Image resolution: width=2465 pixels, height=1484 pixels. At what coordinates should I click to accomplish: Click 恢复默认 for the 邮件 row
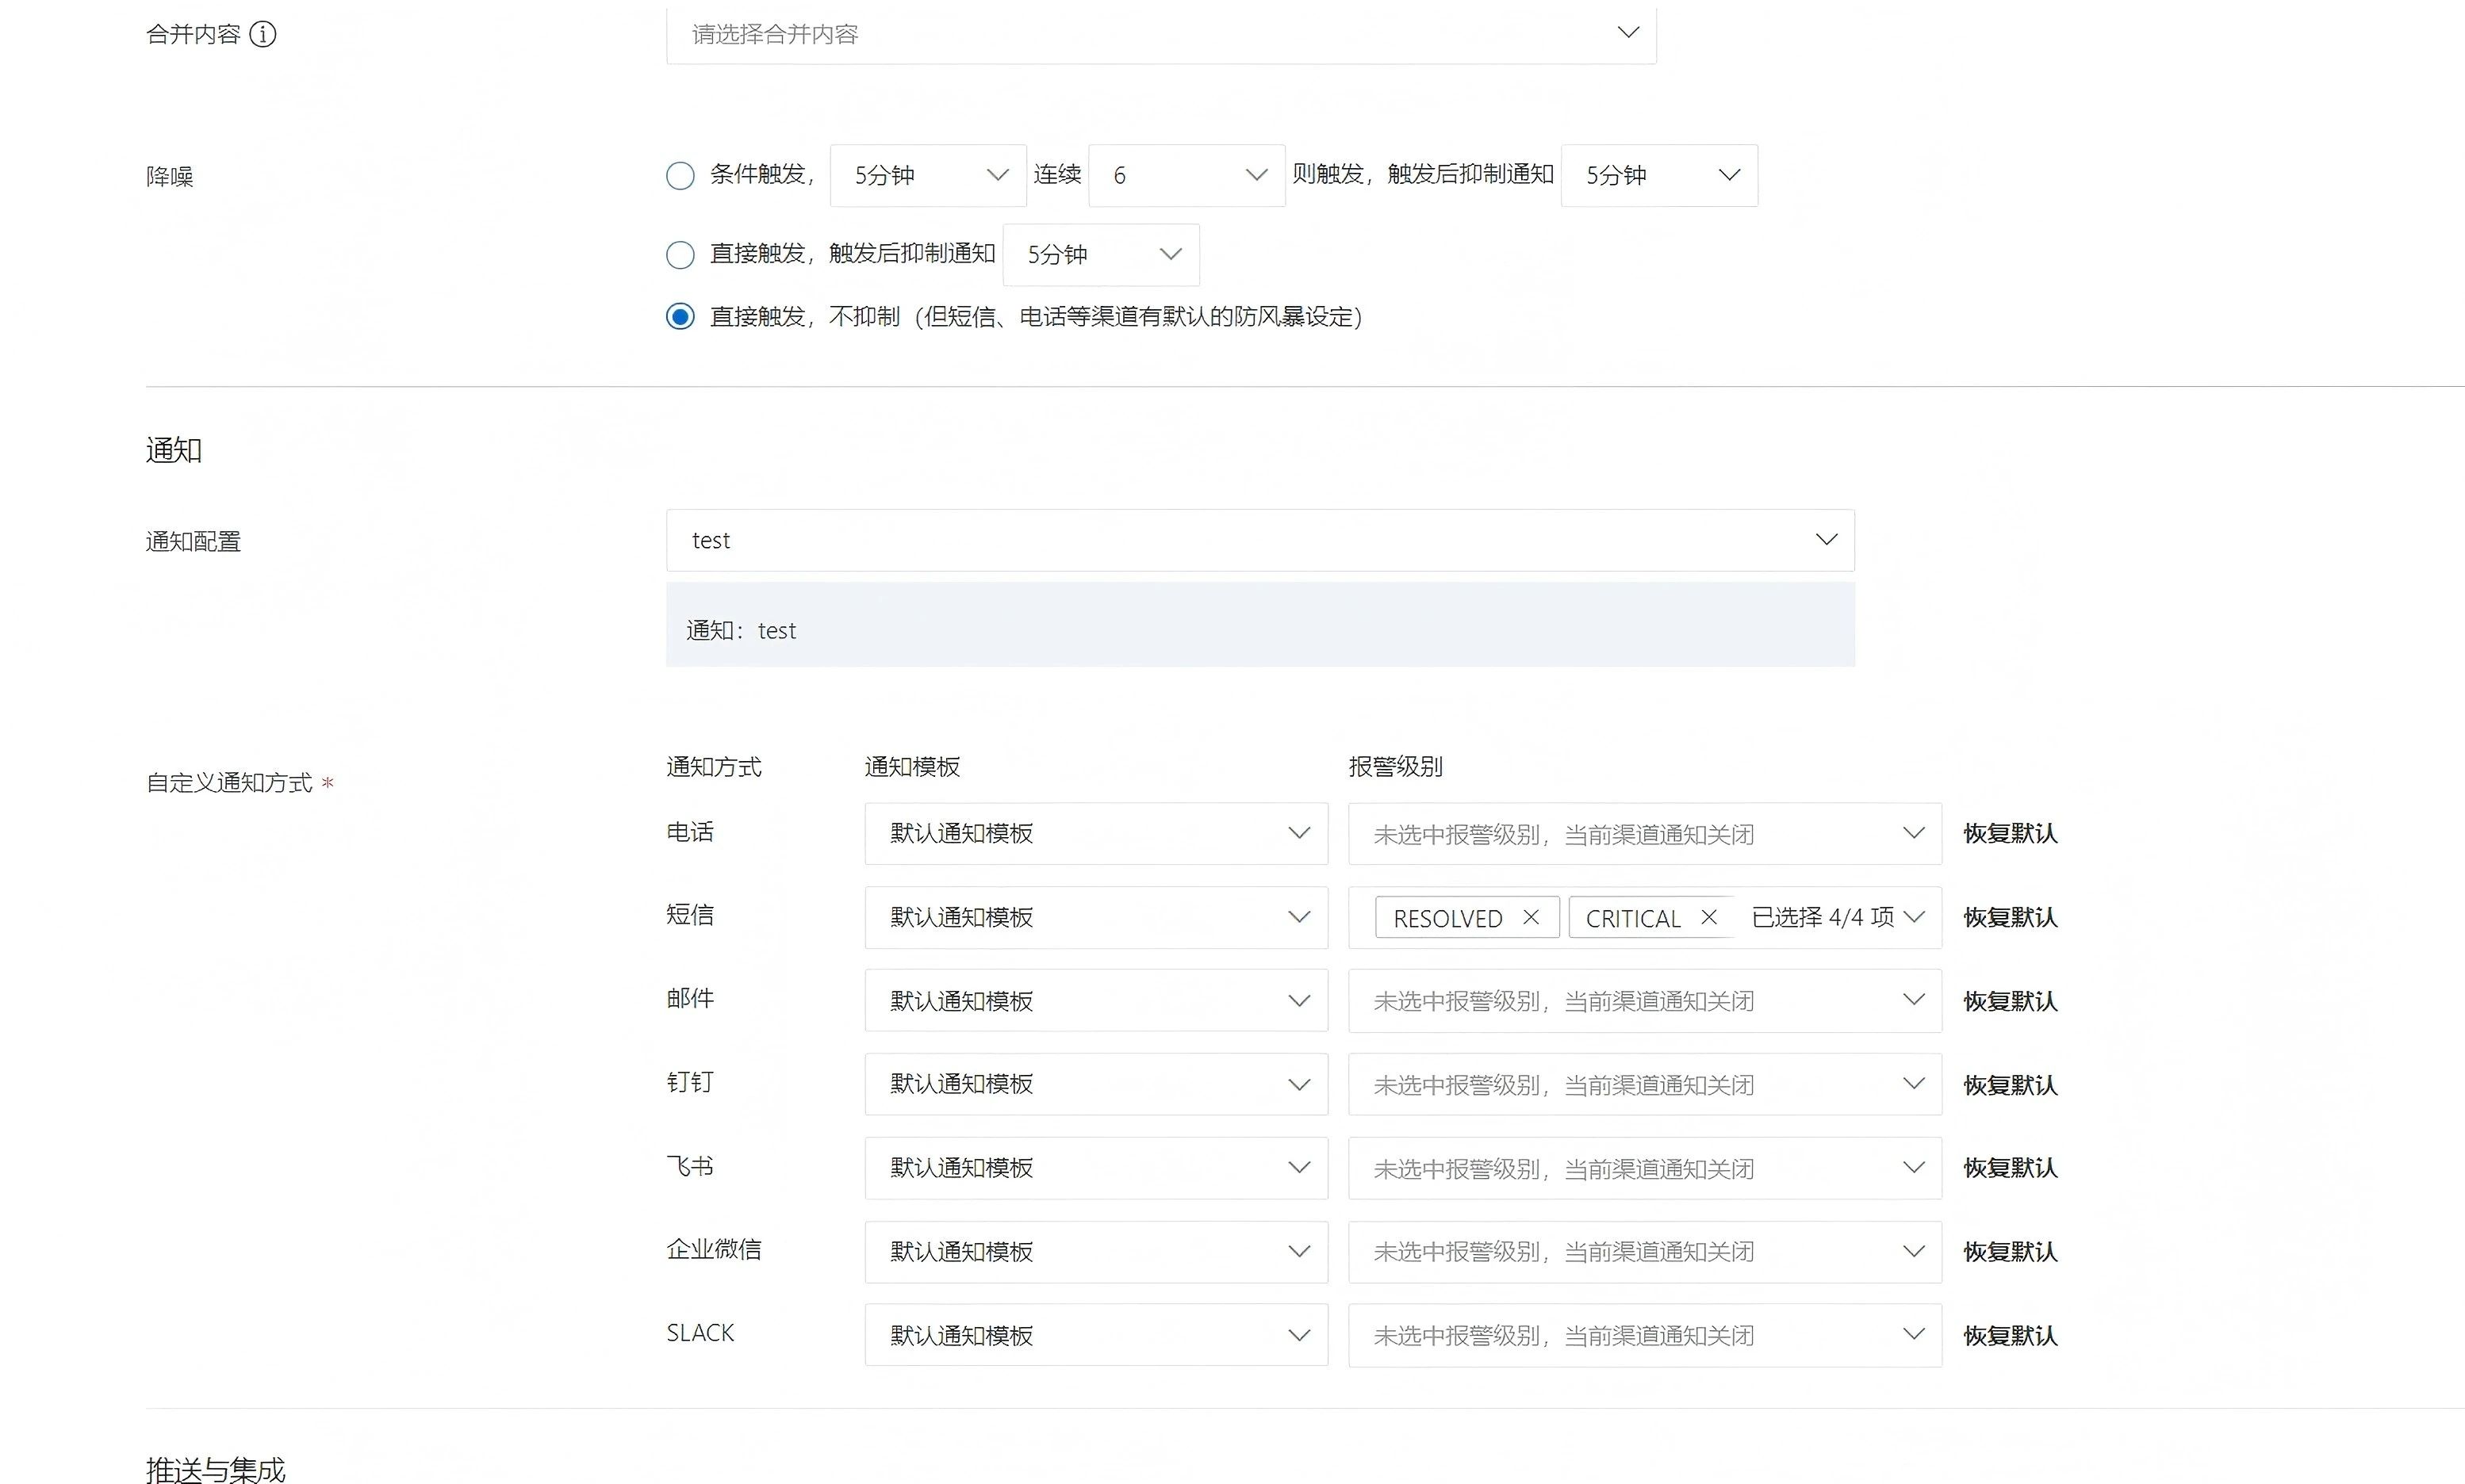point(2011,1001)
